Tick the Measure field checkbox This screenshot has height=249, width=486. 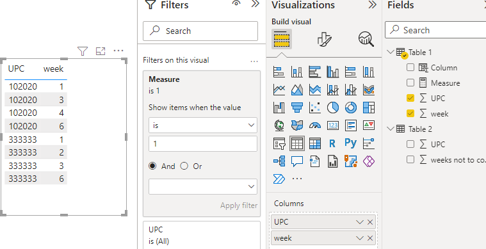pyautogui.click(x=410, y=83)
